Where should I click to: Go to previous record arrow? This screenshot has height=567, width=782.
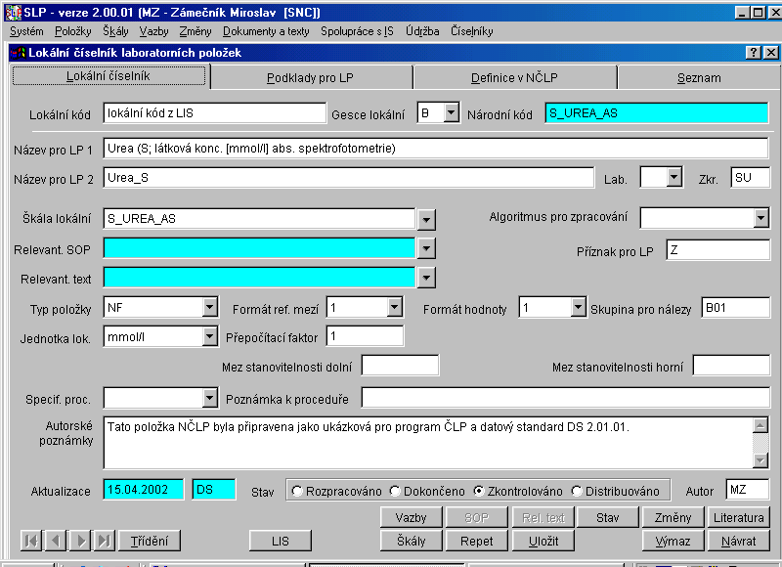coord(55,541)
